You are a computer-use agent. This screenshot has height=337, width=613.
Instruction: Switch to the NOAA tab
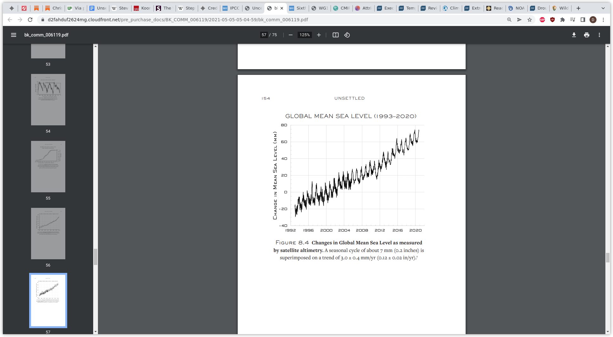pos(516,8)
